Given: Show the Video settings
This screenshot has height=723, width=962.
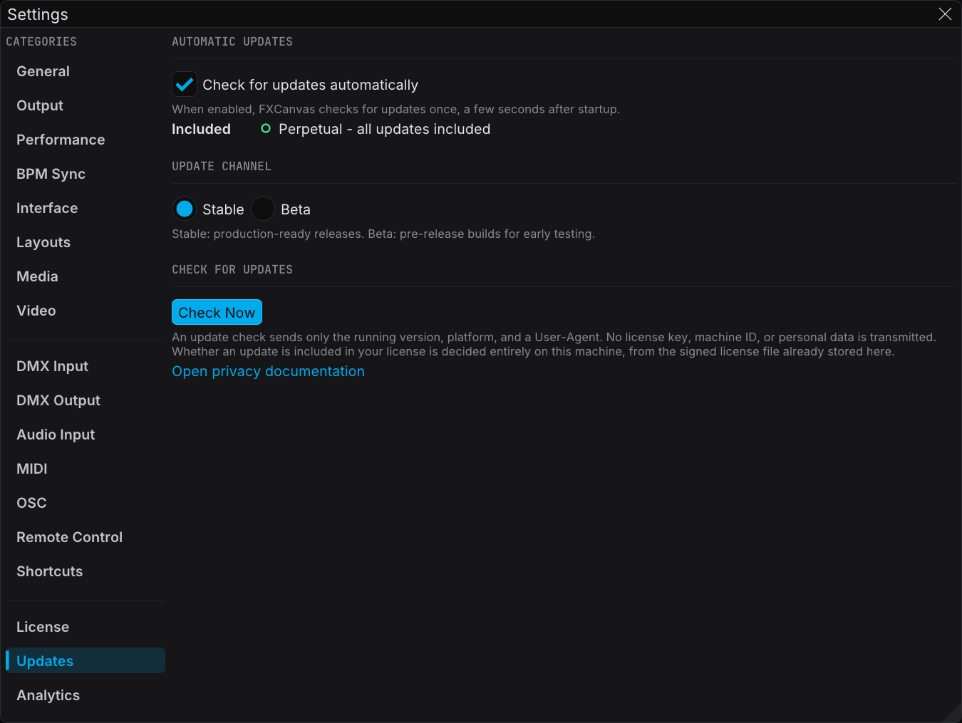Looking at the screenshot, I should point(86,311).
